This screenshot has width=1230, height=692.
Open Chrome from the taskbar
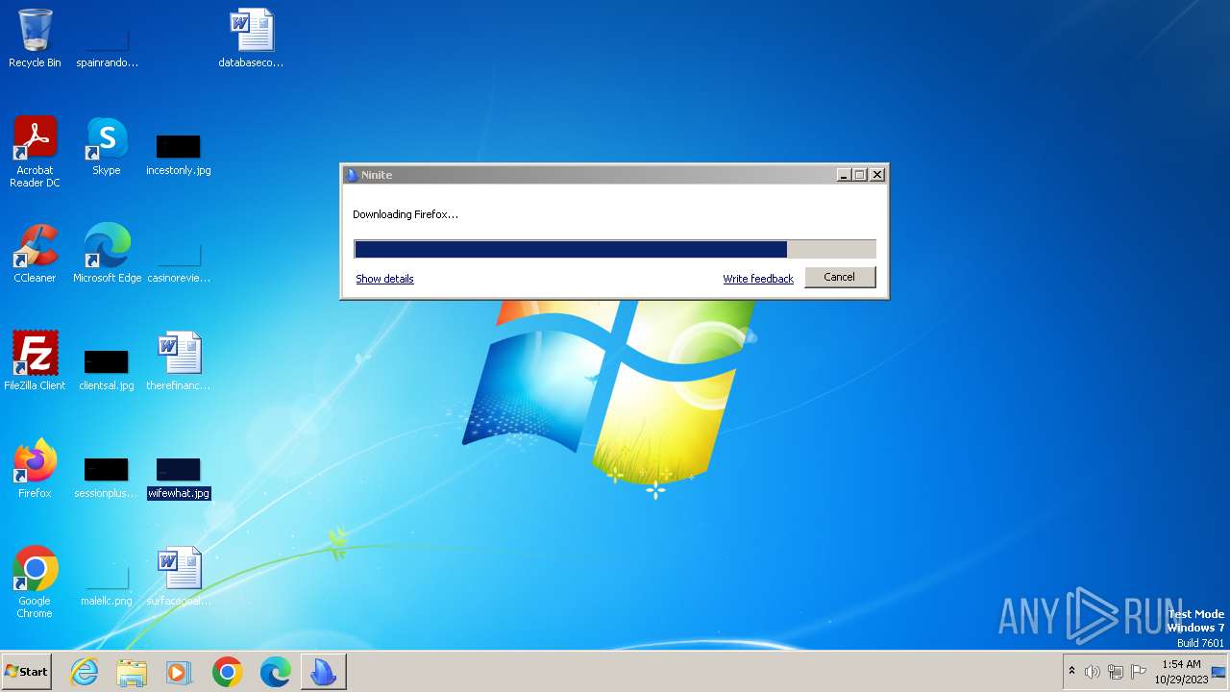[227, 672]
